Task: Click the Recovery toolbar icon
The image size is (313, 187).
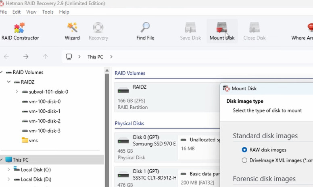Action: coord(98,31)
